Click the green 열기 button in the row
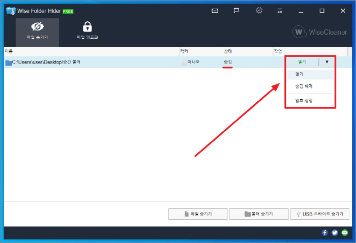 tap(302, 62)
